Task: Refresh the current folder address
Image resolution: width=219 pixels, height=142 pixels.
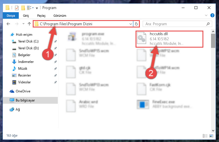Action: tap(136, 24)
